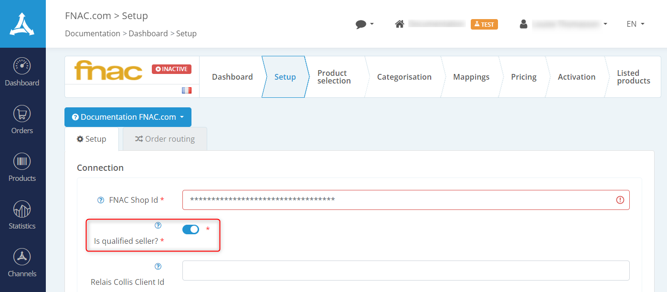Disable the Is qualified seller toggle
The width and height of the screenshot is (667, 292).
click(191, 229)
